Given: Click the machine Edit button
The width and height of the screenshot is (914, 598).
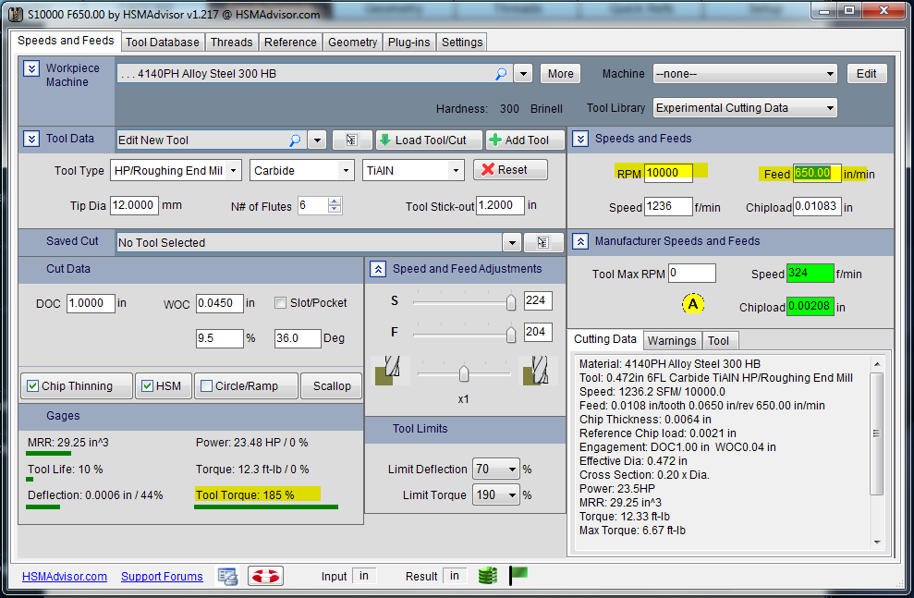Looking at the screenshot, I should click(866, 74).
